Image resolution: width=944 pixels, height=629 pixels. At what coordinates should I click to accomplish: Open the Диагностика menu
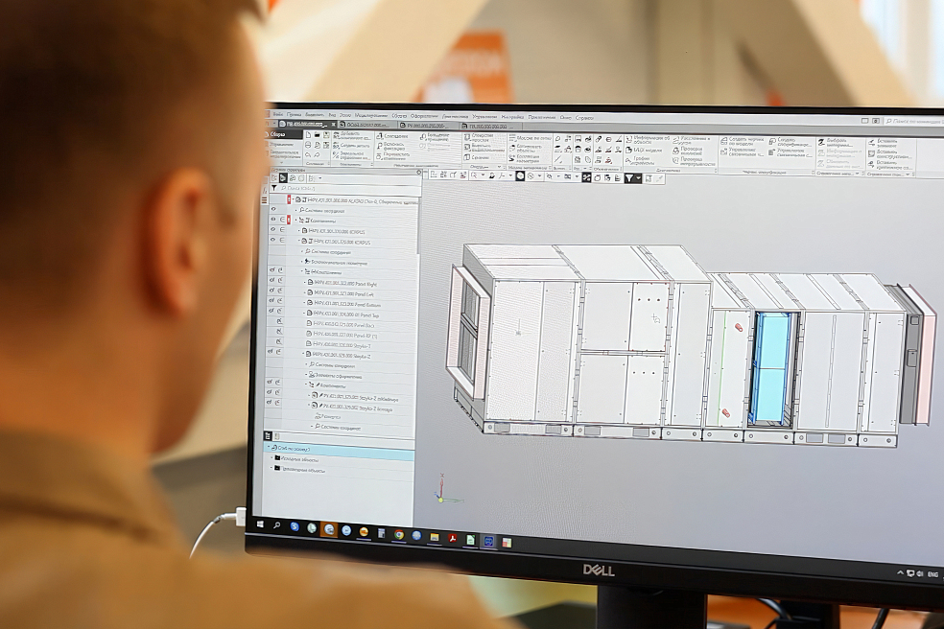tap(455, 116)
